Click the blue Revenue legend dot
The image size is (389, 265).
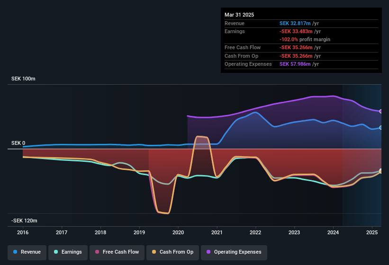tap(15, 252)
